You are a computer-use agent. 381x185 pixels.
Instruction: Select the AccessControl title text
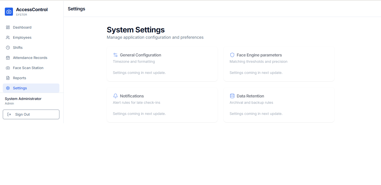coord(32,10)
